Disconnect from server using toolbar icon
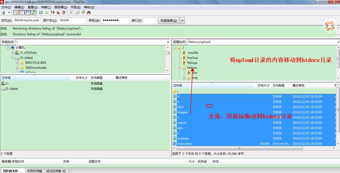Viewport: 340px width, 173px height. point(58,12)
